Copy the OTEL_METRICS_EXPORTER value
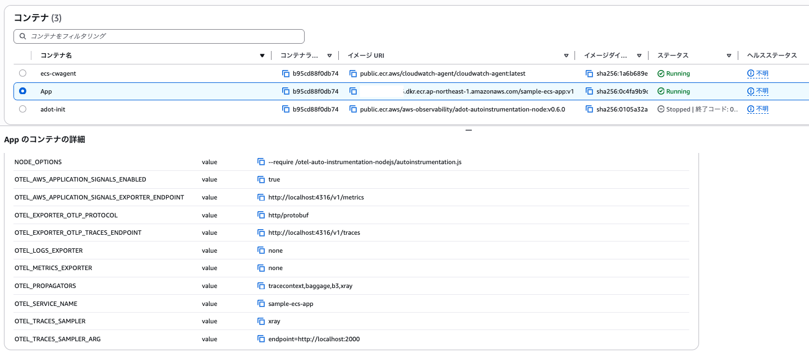 pyautogui.click(x=261, y=268)
